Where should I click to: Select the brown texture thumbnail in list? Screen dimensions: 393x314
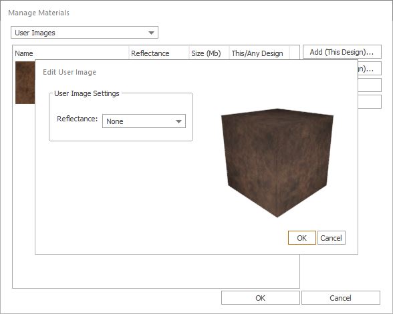click(x=25, y=83)
